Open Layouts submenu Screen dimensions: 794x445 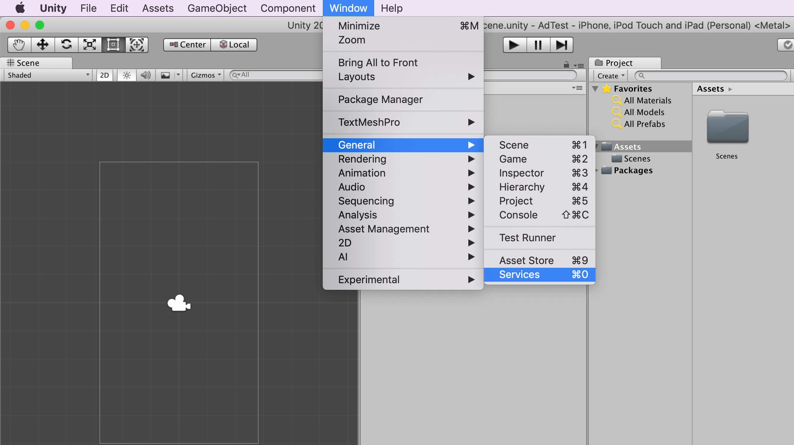coord(403,76)
